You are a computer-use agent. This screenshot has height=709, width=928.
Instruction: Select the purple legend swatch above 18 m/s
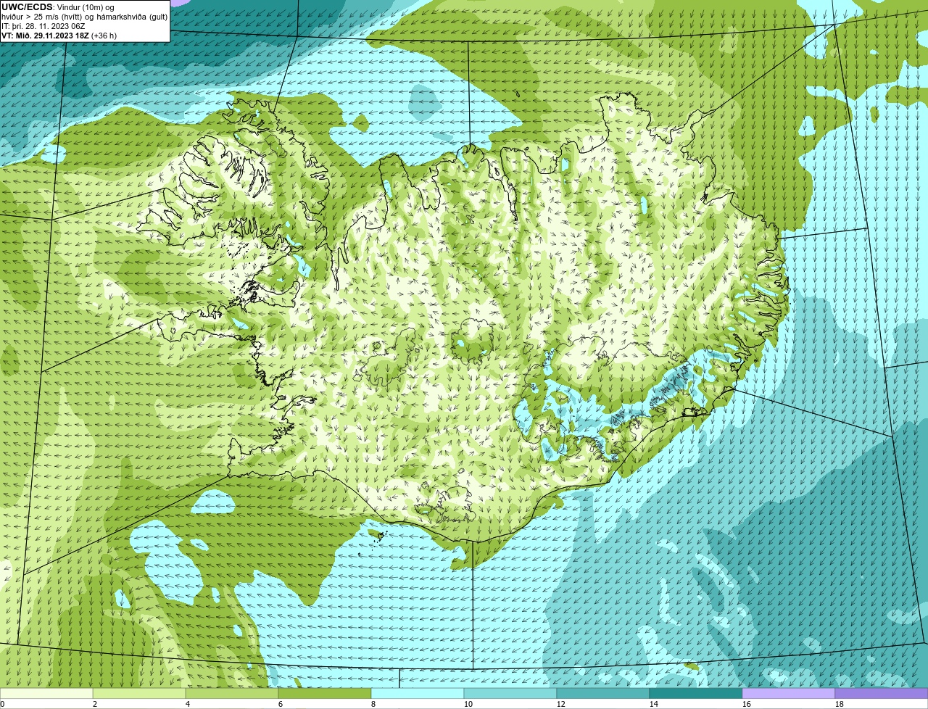click(x=882, y=694)
